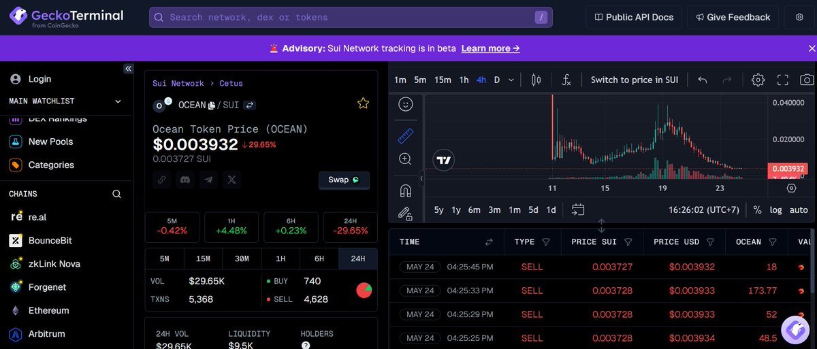This screenshot has height=349, width=817.
Task: Open Public API Docs
Action: click(x=634, y=17)
